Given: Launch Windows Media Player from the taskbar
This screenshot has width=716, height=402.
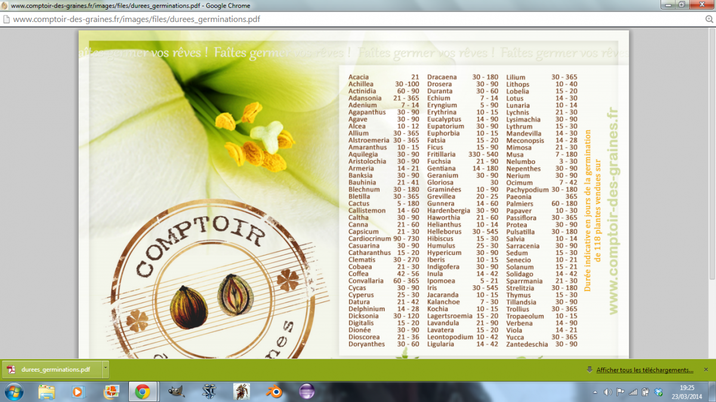Looking at the screenshot, I should 78,391.
